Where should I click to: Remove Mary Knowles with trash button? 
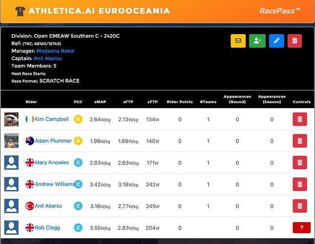pyautogui.click(x=300, y=162)
